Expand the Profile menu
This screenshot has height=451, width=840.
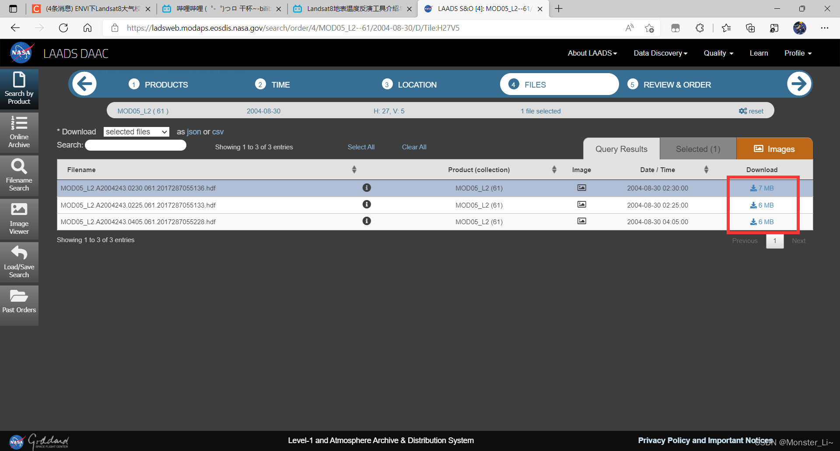(x=798, y=53)
